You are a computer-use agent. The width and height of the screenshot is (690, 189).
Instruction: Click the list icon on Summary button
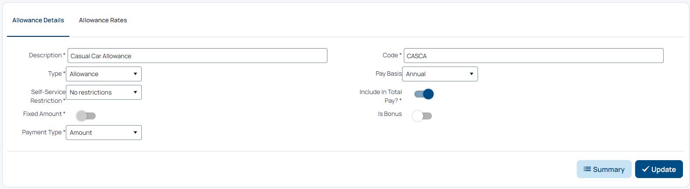click(587, 169)
